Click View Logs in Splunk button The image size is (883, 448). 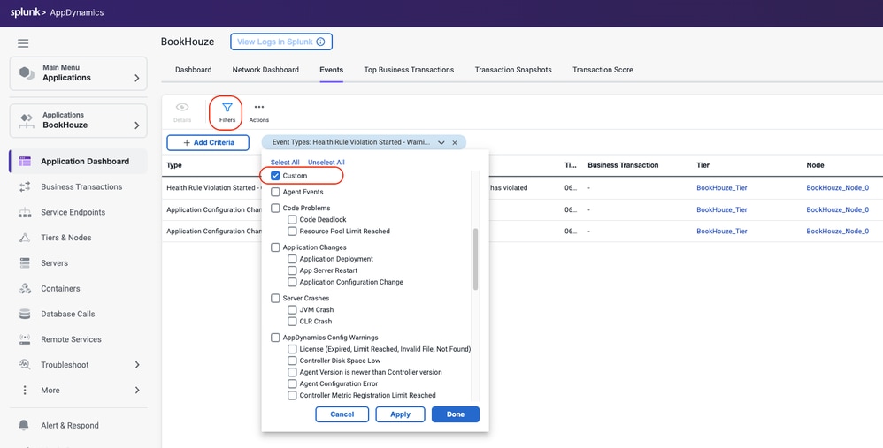(x=281, y=42)
